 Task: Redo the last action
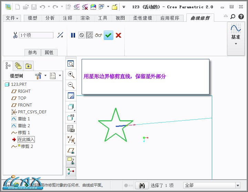pos(55,7)
